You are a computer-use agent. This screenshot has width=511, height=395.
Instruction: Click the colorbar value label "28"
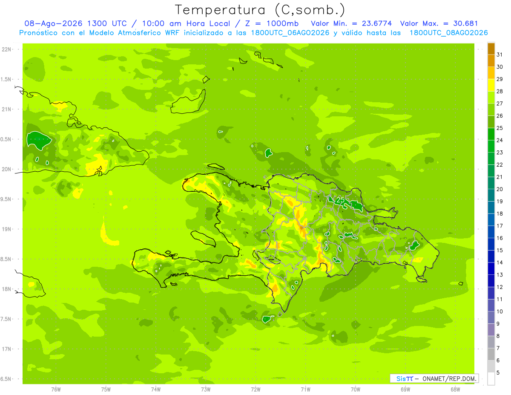click(x=500, y=91)
